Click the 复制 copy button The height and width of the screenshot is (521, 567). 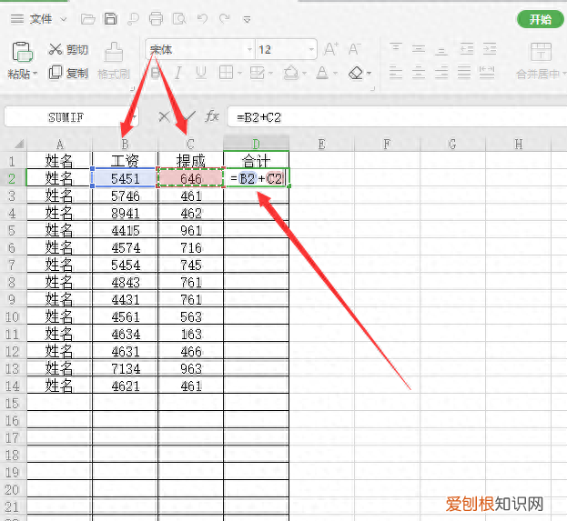tap(68, 73)
